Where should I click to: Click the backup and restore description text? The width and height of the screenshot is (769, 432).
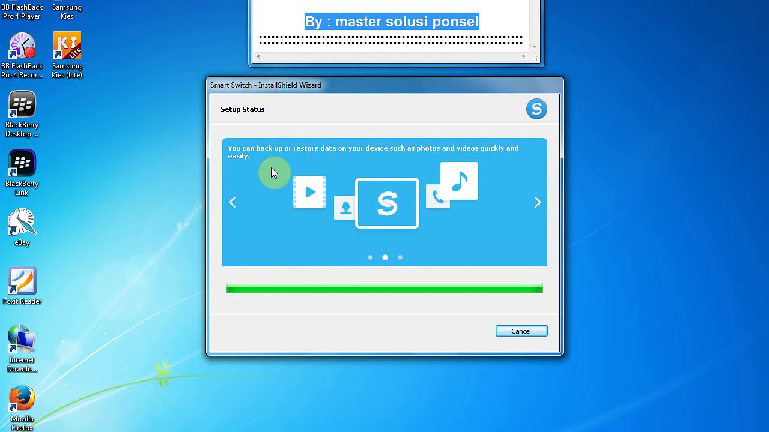373,152
